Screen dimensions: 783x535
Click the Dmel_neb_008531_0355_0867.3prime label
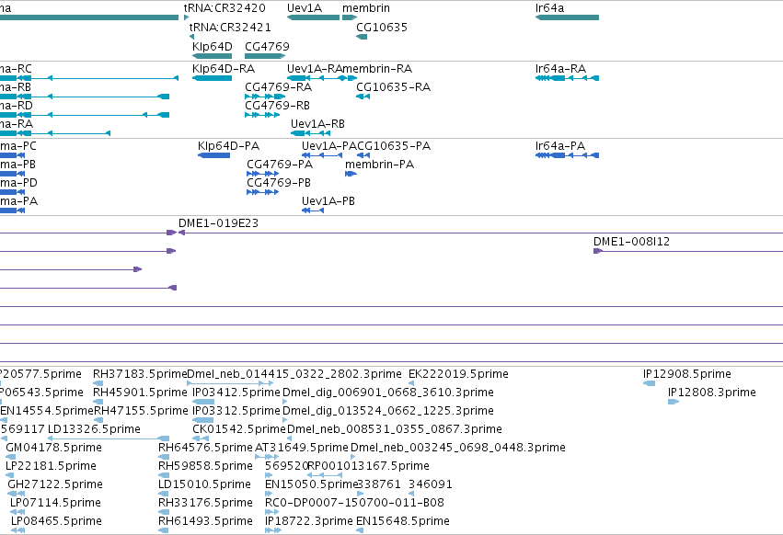pos(395,428)
